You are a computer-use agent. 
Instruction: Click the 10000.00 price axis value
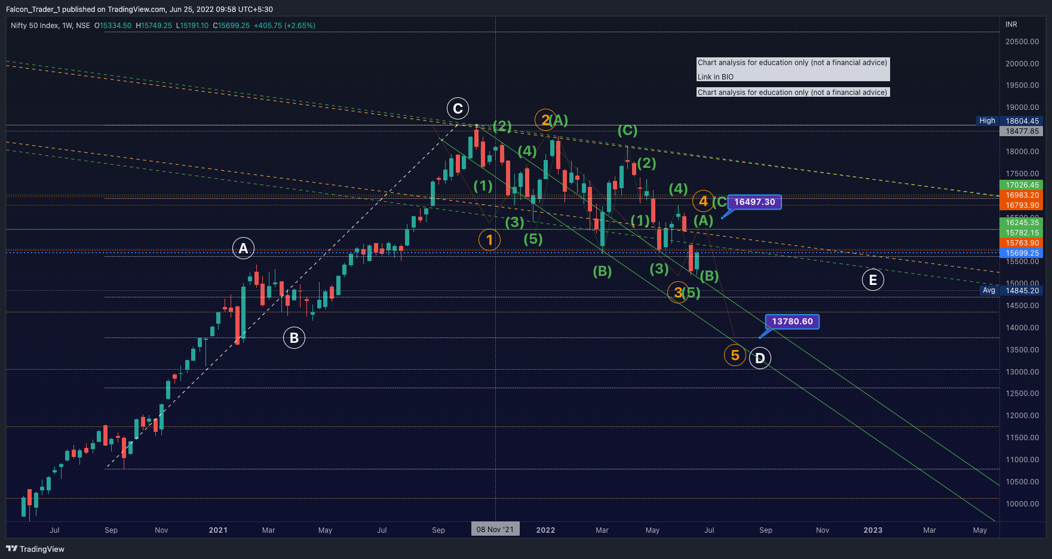(x=1022, y=504)
